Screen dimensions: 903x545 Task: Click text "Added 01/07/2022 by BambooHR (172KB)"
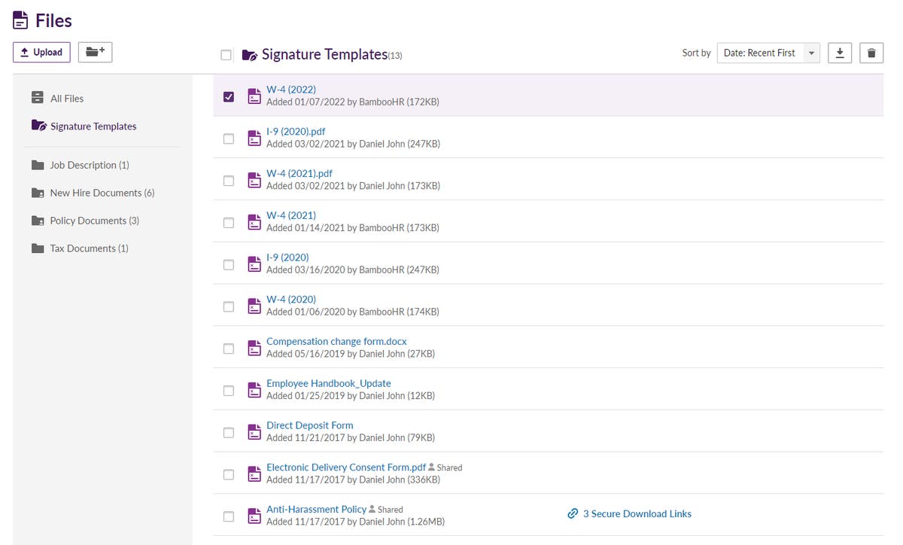point(353,102)
